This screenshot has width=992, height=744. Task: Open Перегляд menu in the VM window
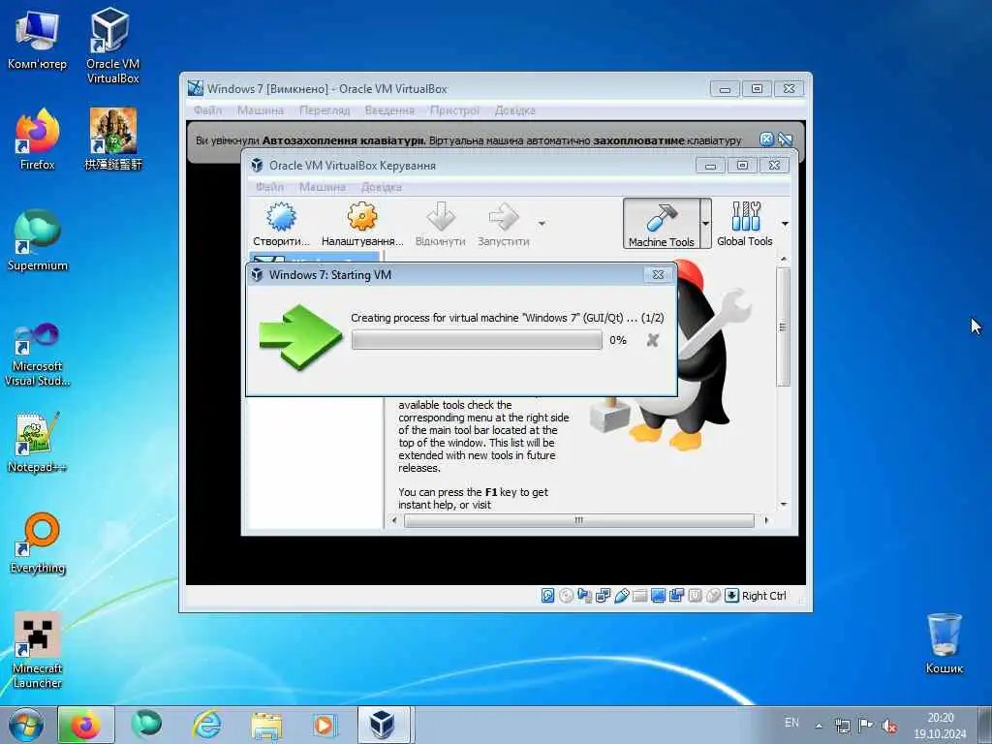click(325, 110)
